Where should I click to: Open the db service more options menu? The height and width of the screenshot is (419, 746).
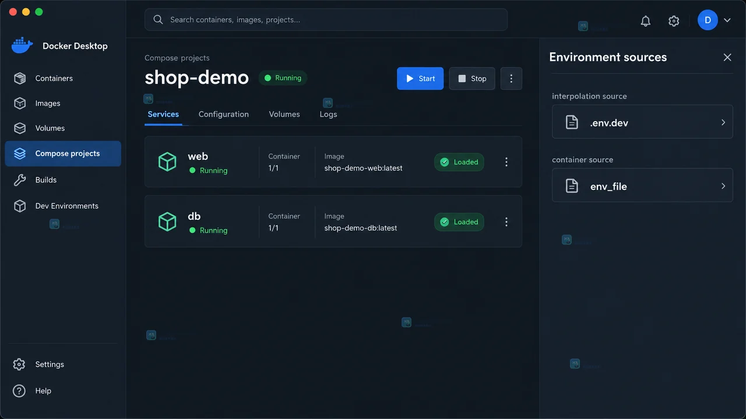pyautogui.click(x=506, y=222)
